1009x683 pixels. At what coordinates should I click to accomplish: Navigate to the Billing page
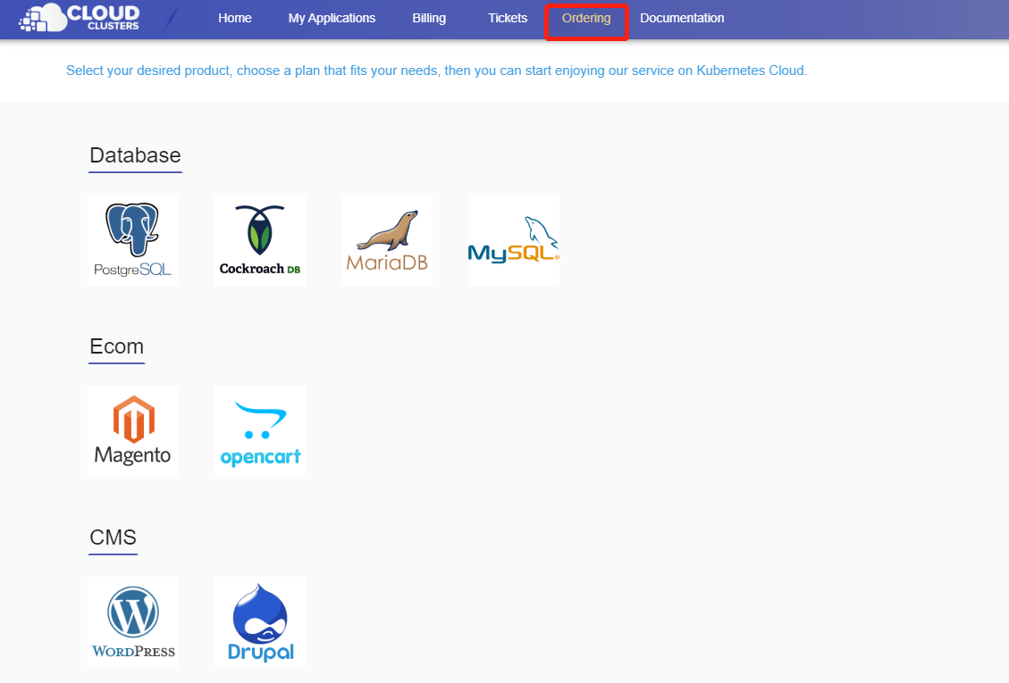[429, 18]
